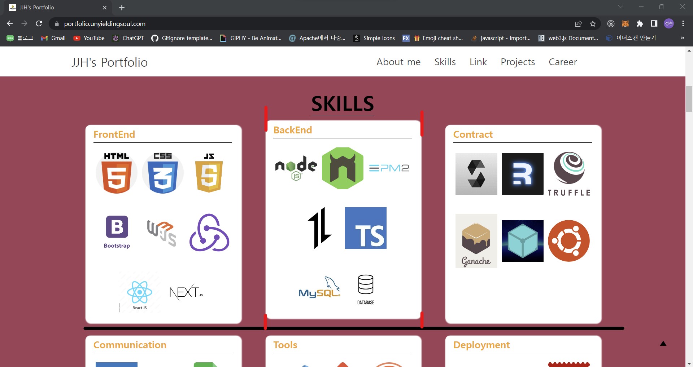Click the Communication card heading

(130, 345)
